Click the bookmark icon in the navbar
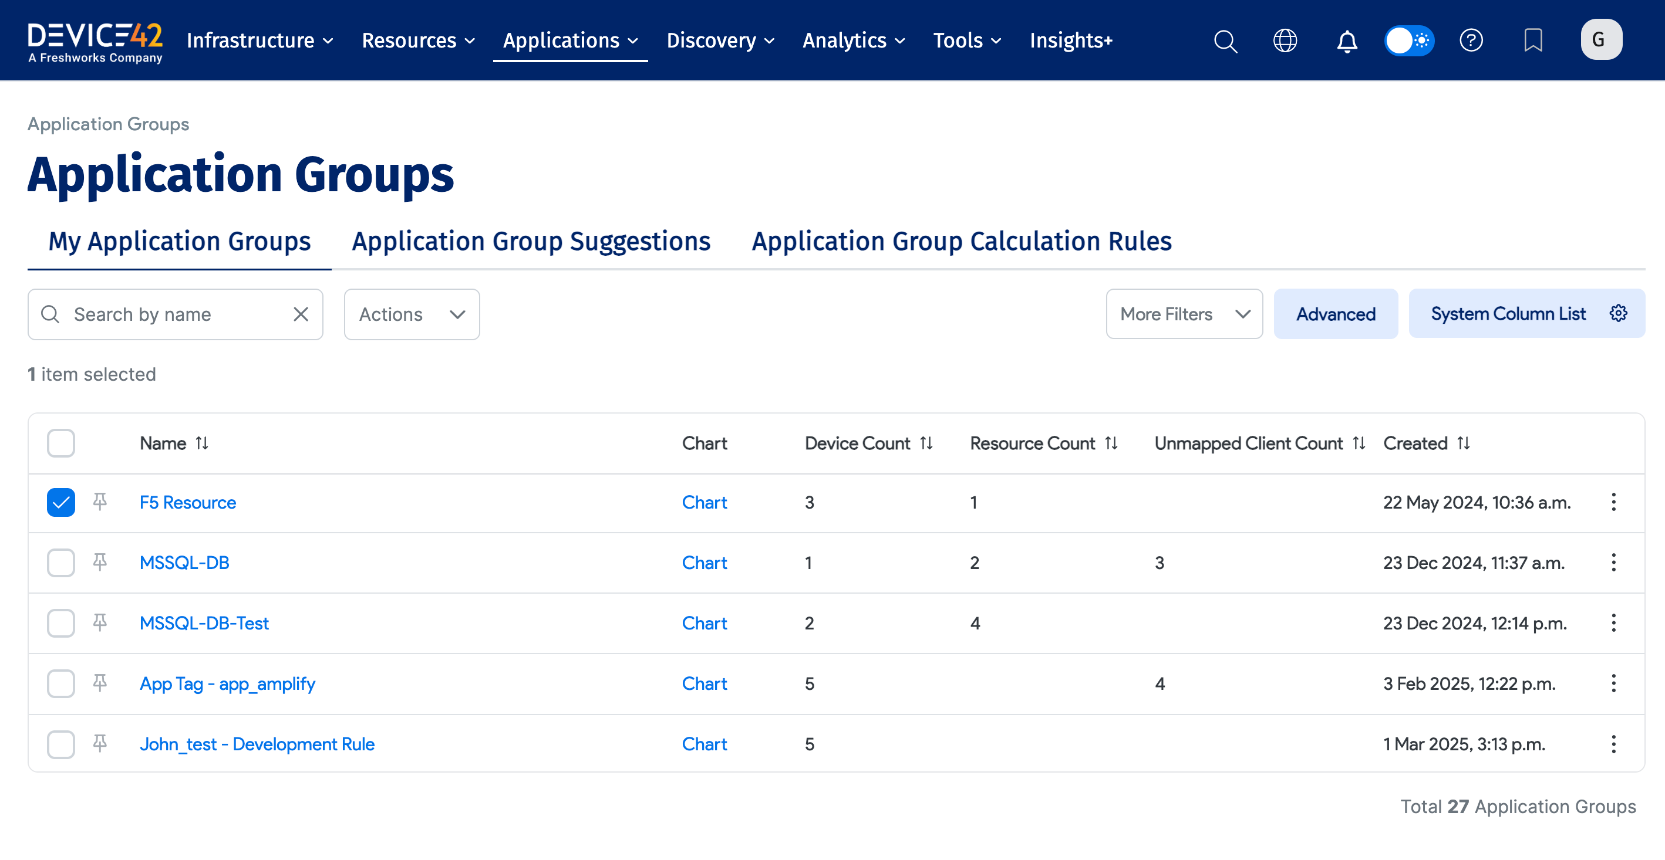Screen dimensions: 1665x860 (x=1534, y=40)
